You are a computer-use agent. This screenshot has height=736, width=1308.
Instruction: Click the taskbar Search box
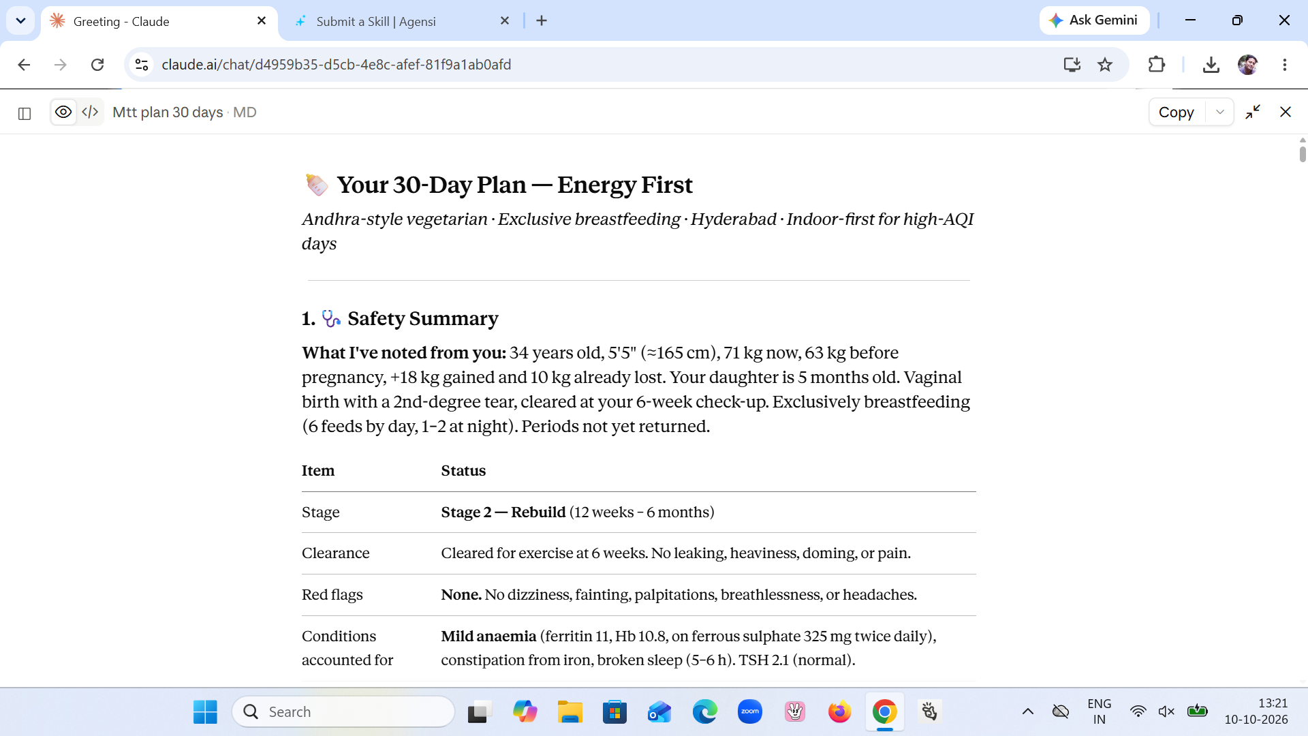click(343, 712)
